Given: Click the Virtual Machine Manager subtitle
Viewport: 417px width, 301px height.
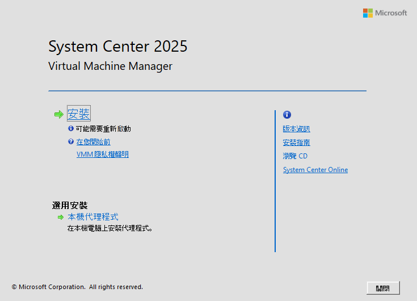Looking at the screenshot, I should point(110,66).
